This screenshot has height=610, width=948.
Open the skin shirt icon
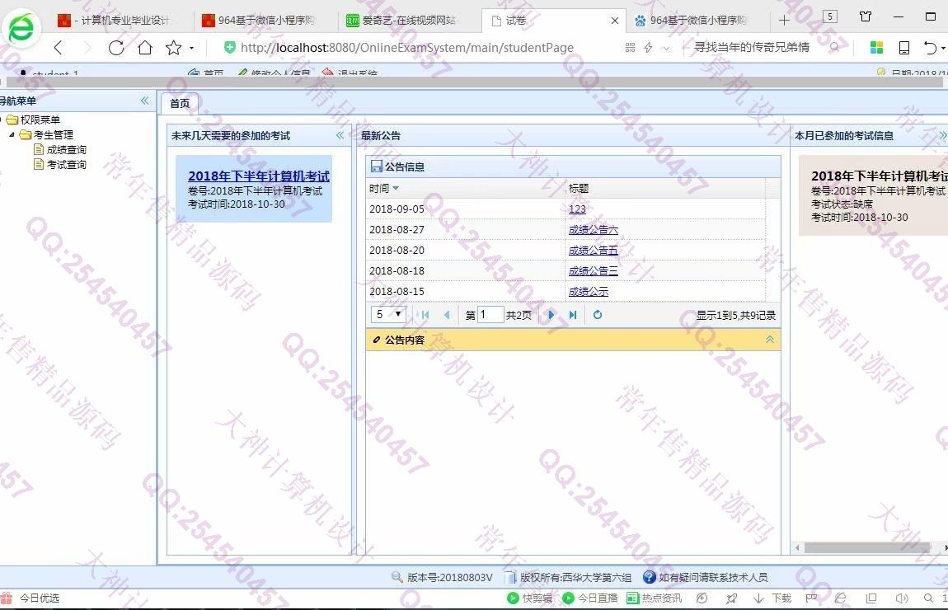(x=866, y=16)
